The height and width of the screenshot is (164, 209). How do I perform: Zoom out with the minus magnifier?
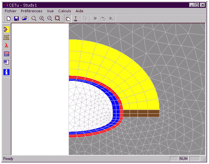[50, 19]
